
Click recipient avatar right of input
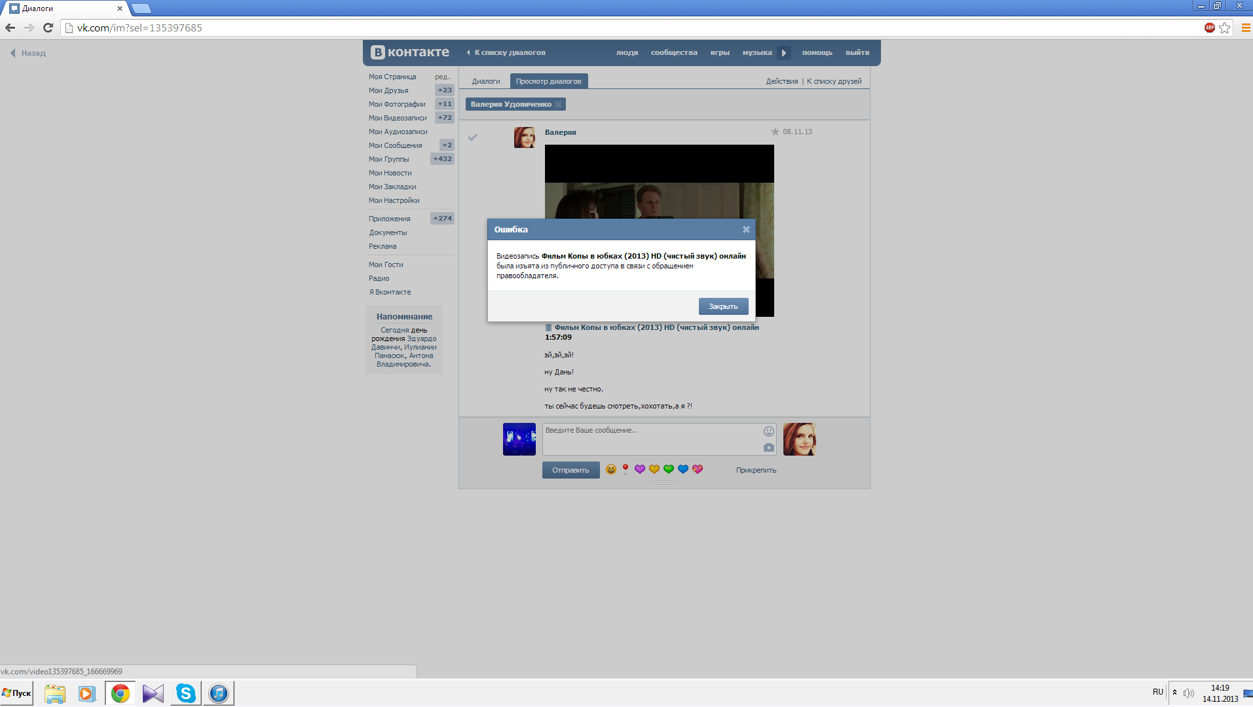coord(800,439)
